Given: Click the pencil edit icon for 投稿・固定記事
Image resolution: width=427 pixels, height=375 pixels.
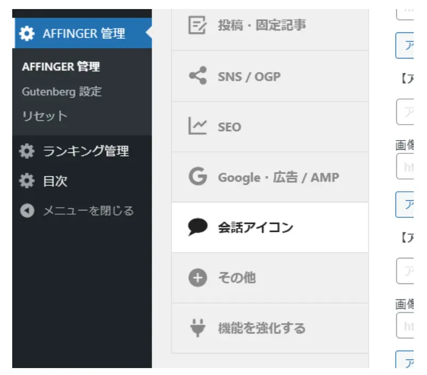Looking at the screenshot, I should click(x=197, y=25).
